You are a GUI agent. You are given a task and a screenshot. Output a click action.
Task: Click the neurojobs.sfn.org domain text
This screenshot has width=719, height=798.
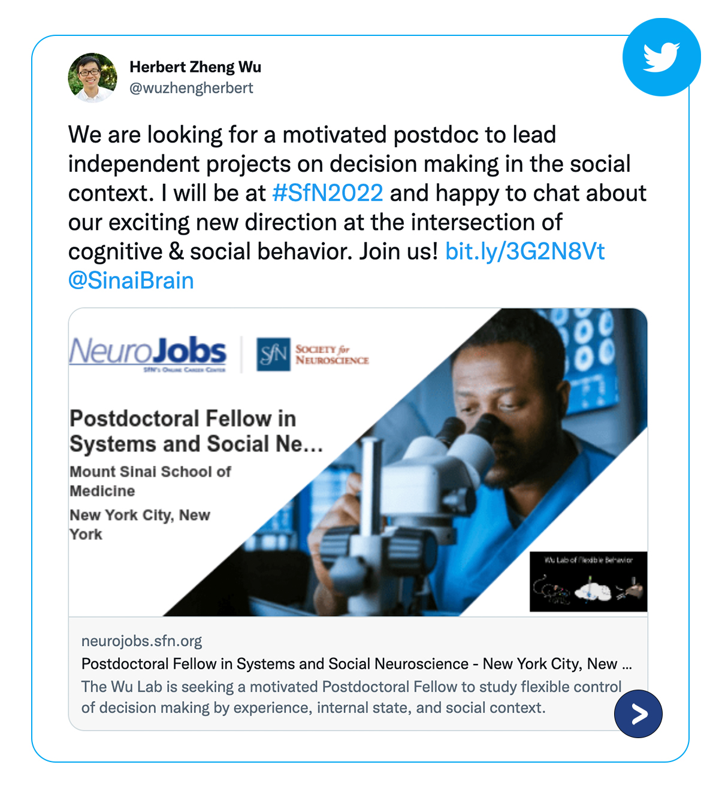(141, 641)
